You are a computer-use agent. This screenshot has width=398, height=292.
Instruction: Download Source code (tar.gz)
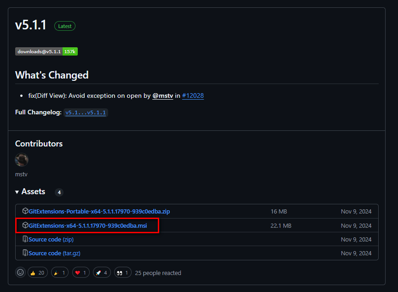[x=54, y=253]
